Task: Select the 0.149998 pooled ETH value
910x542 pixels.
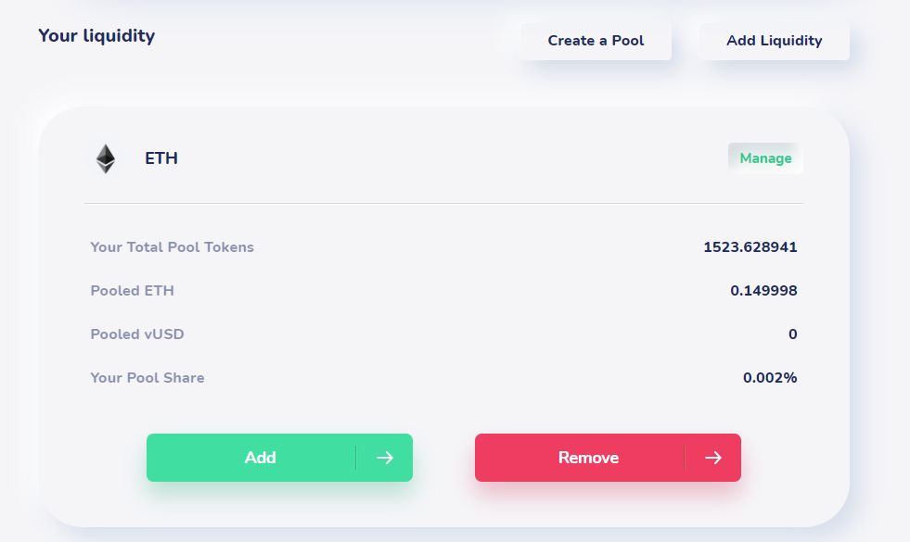Action: click(763, 290)
